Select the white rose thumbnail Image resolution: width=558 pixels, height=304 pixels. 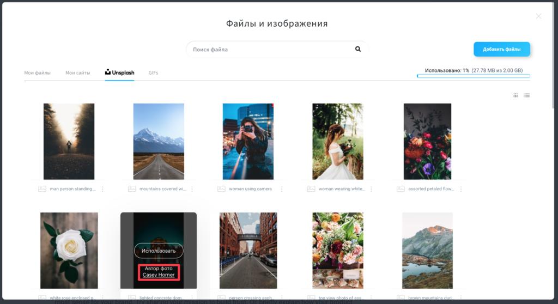pos(69,251)
